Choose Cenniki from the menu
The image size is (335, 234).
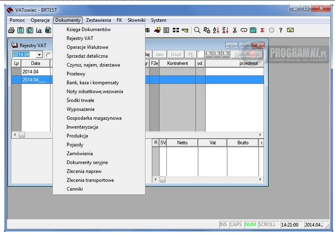point(99,189)
